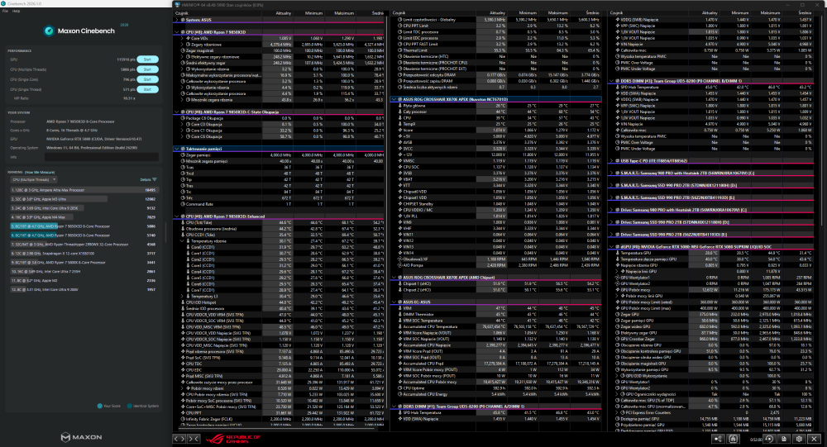Click the HWiNFO close sensors X button
Image resolution: width=827 pixels, height=447 pixels.
pyautogui.click(x=815, y=439)
